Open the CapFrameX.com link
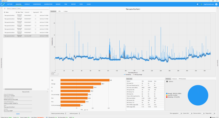This screenshot has width=219, height=118. [x=209, y=4]
